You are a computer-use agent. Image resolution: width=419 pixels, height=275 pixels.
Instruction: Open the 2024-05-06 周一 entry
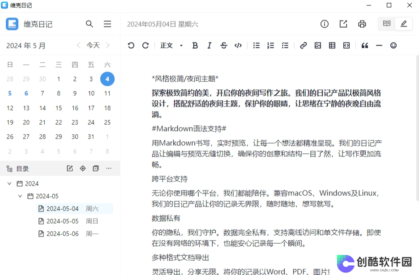pos(75,233)
